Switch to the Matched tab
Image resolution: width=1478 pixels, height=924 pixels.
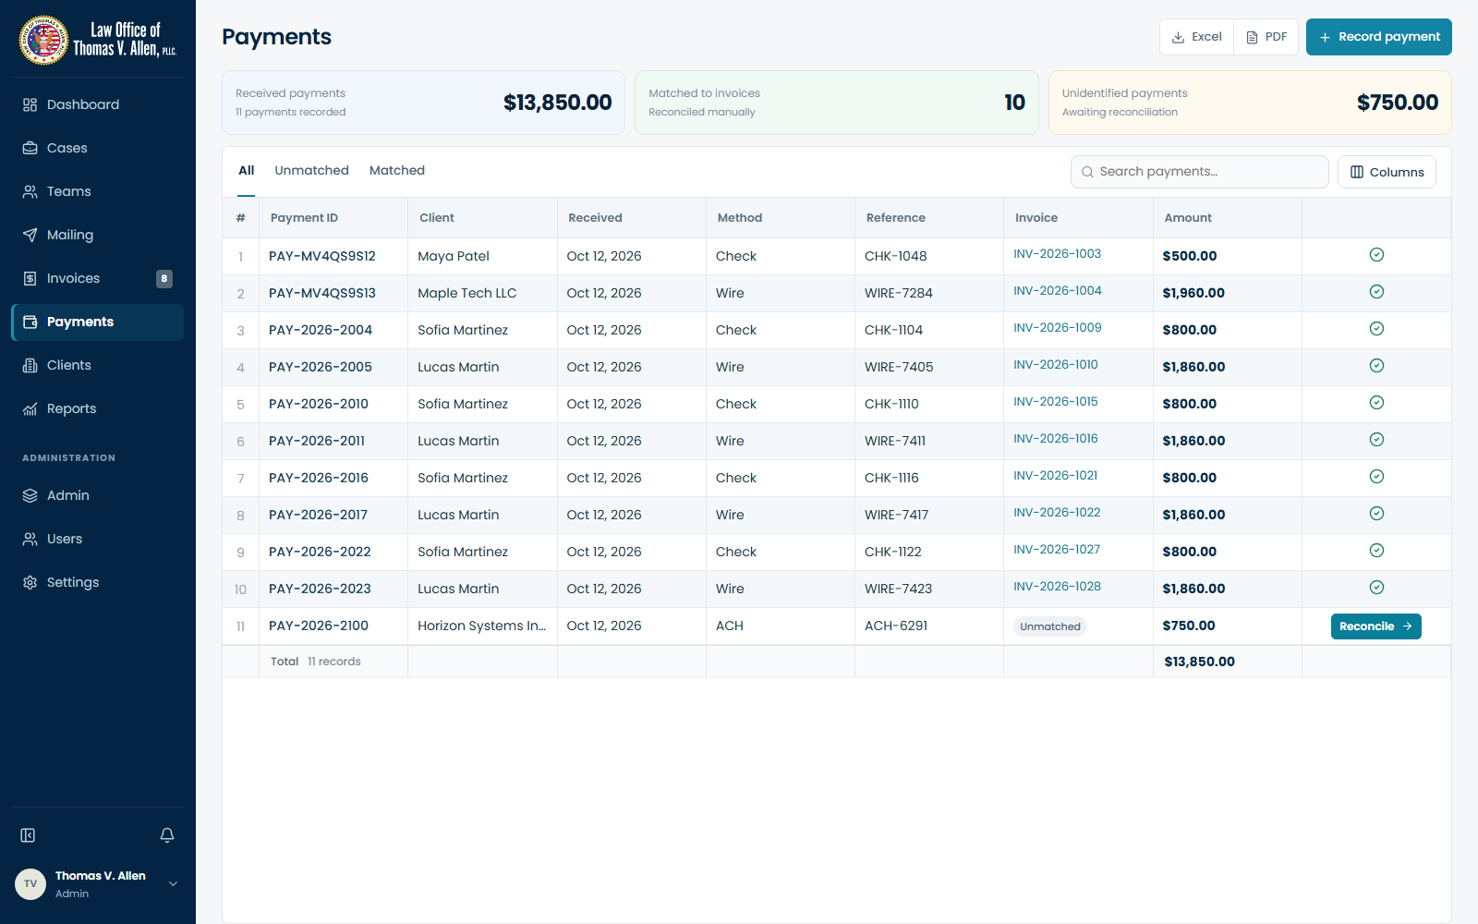(x=397, y=171)
